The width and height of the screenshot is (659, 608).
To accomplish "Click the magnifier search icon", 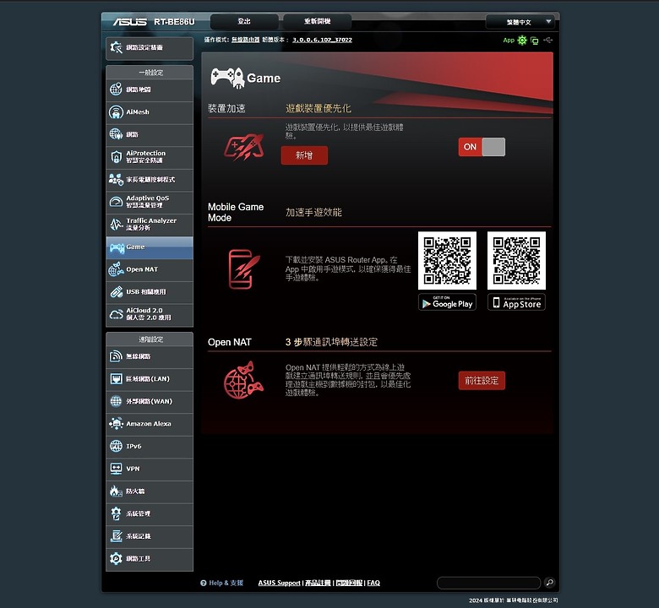I will tap(549, 583).
